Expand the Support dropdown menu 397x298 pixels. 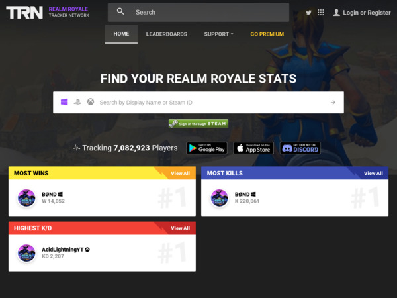(x=219, y=34)
